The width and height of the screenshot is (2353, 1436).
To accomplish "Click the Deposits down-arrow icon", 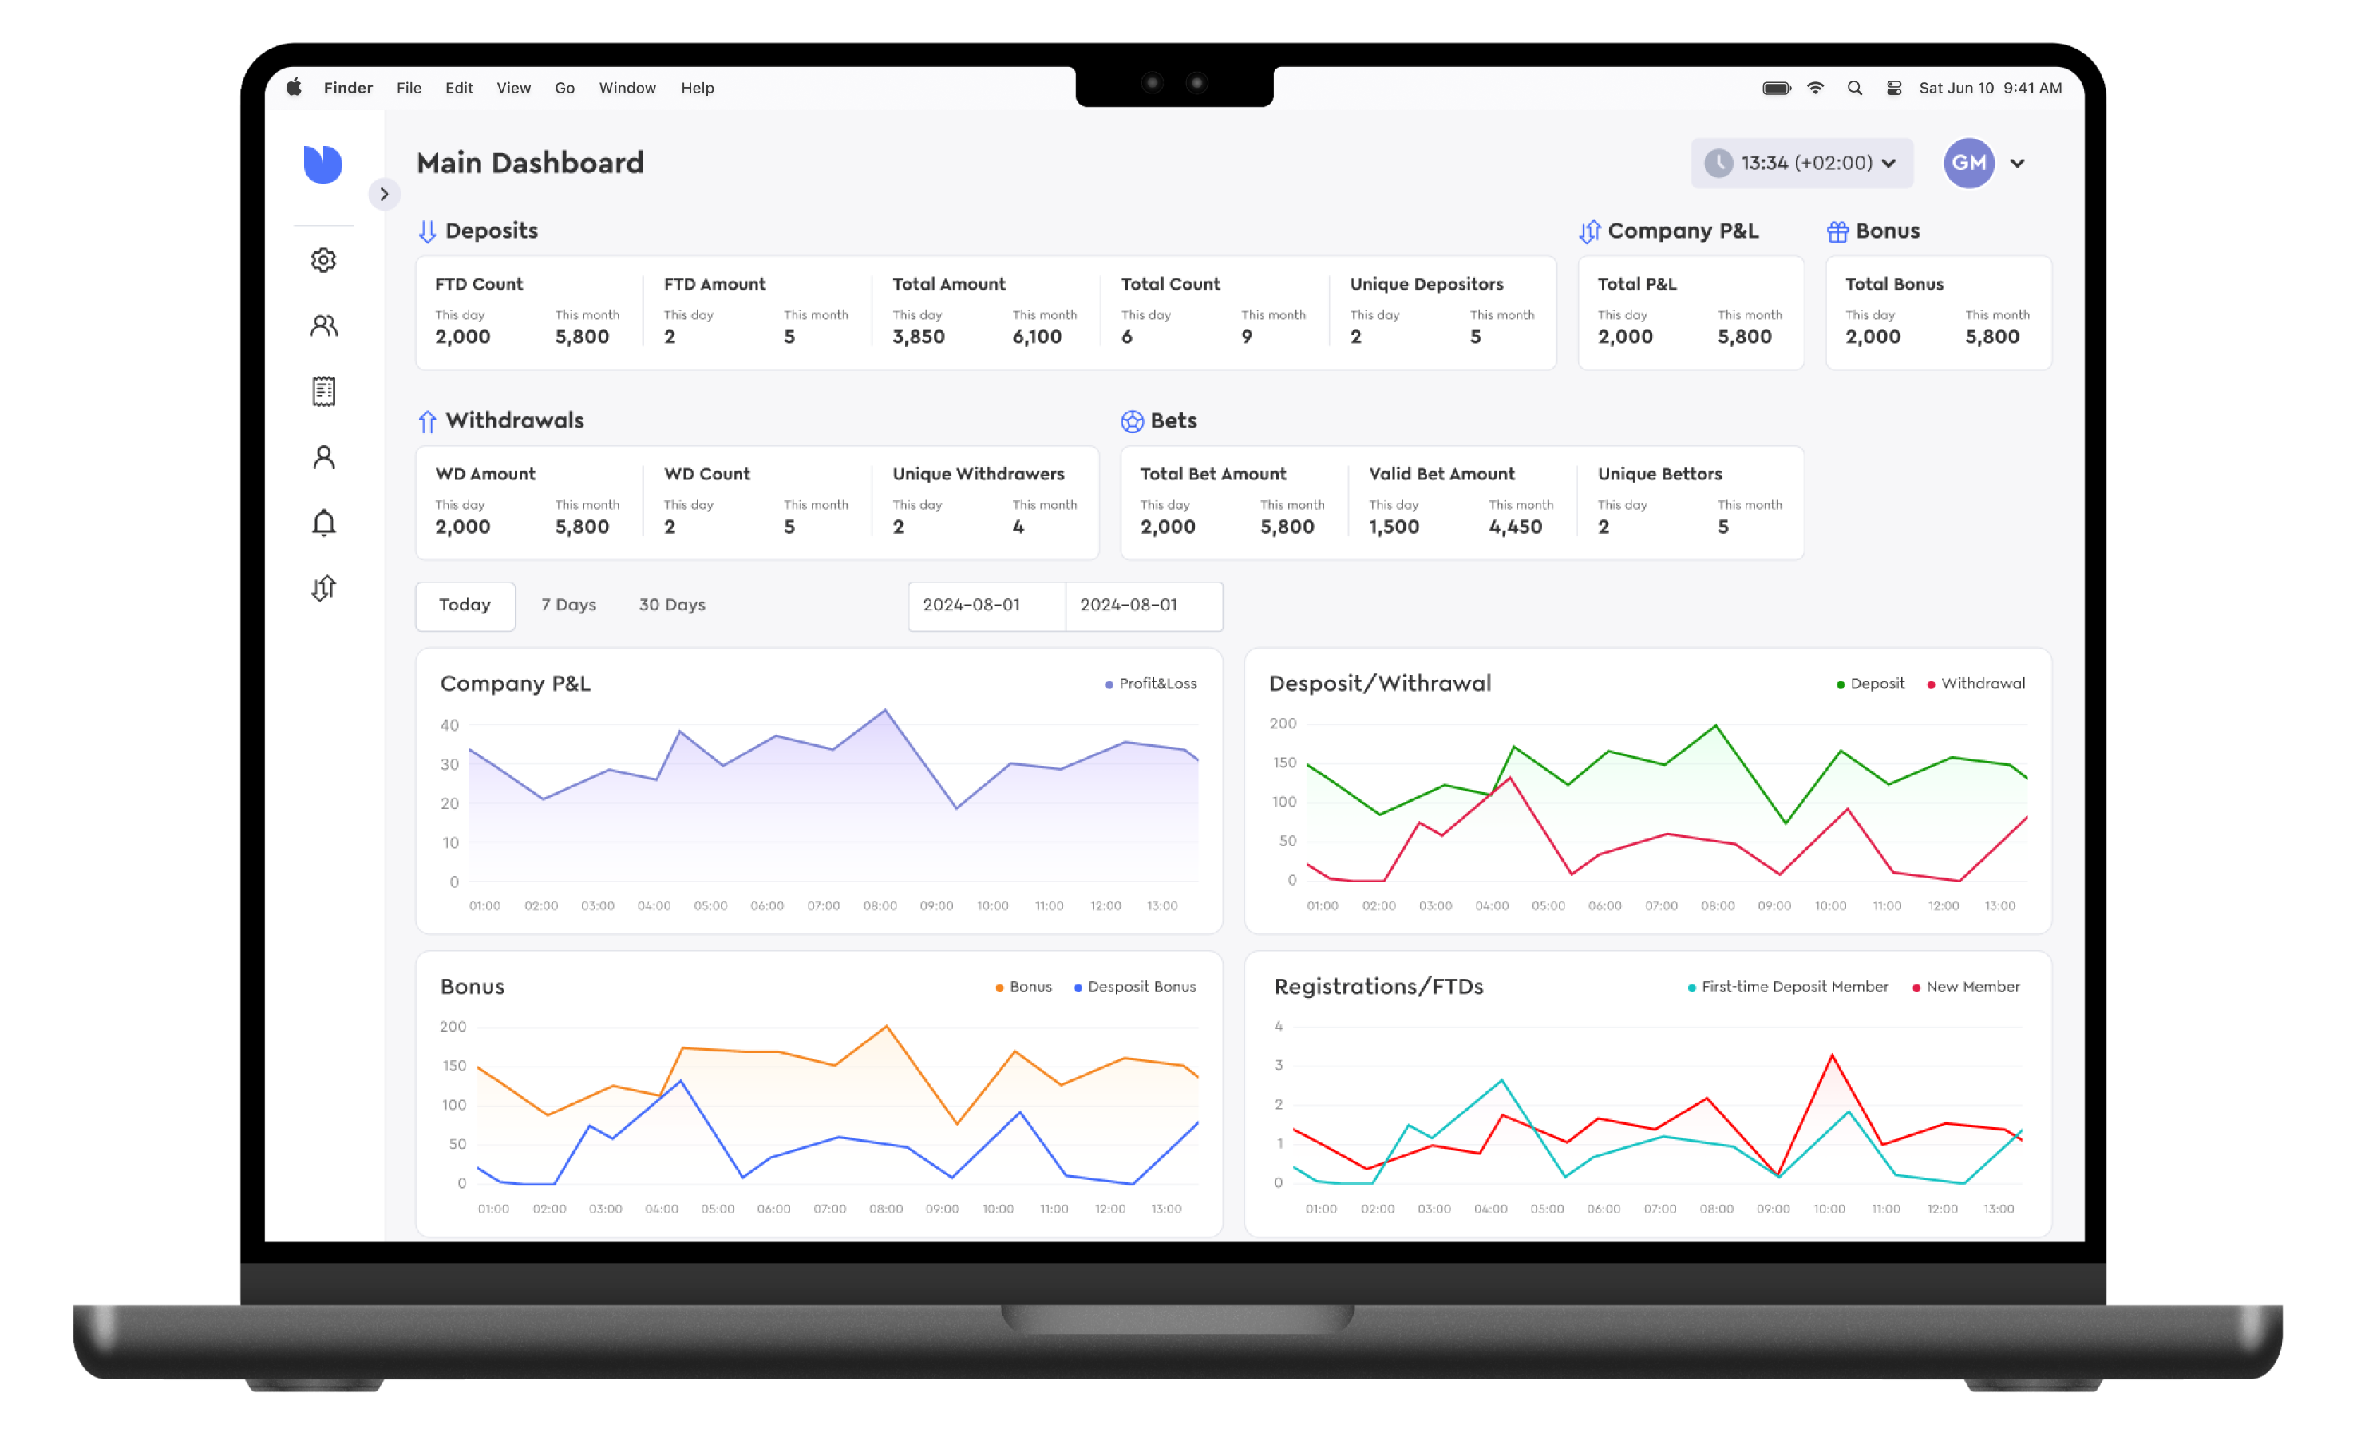I will pos(427,231).
